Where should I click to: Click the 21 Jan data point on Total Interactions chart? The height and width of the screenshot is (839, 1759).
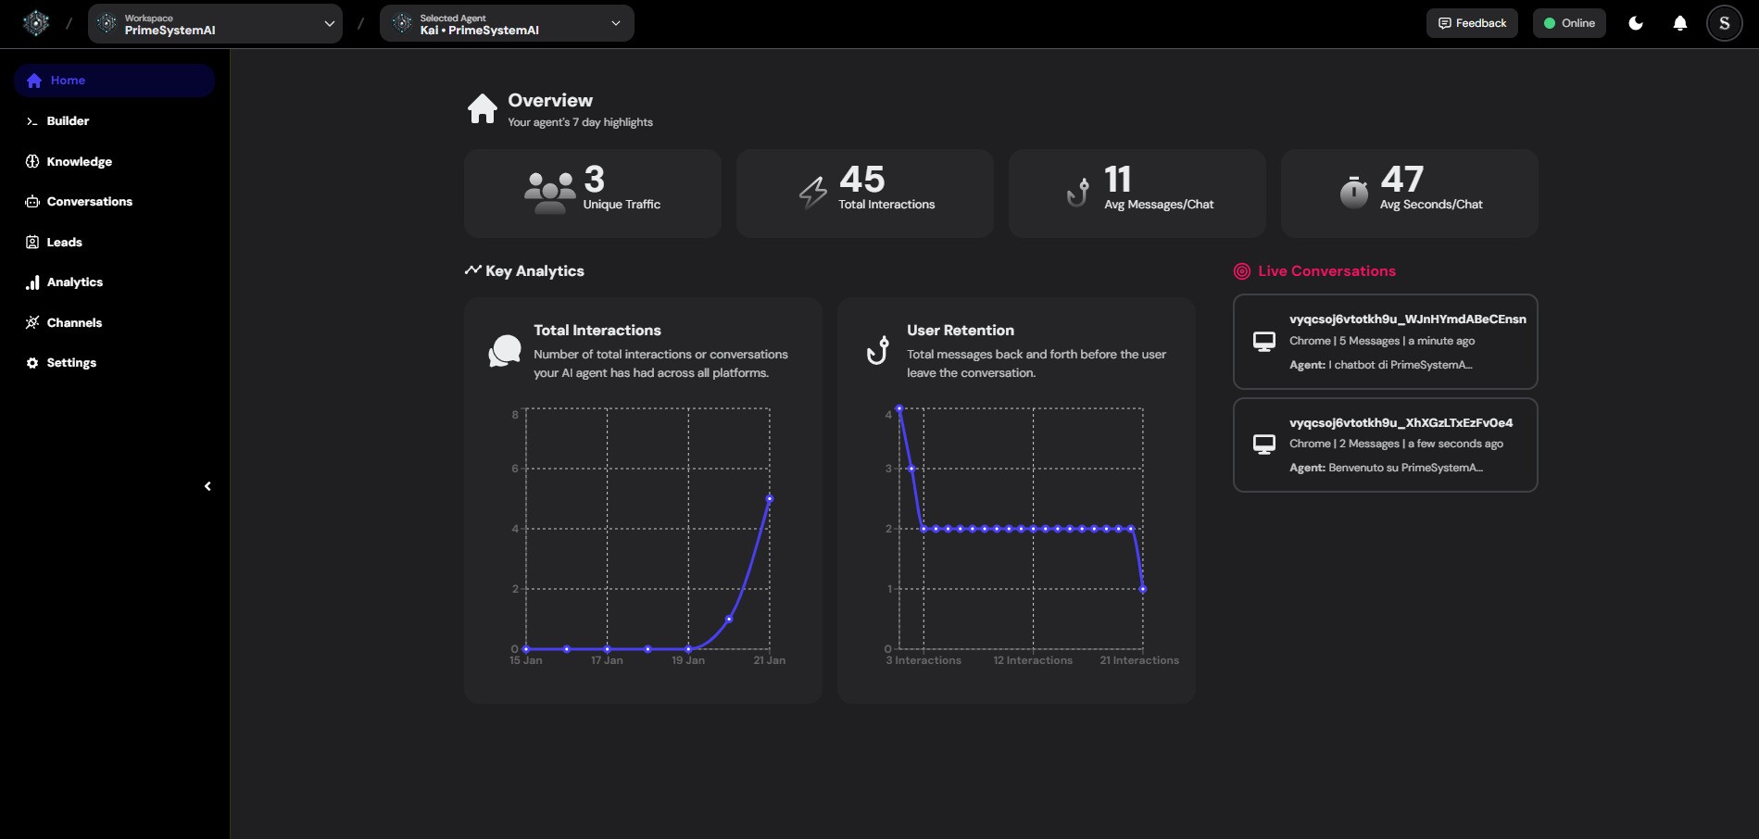point(769,499)
